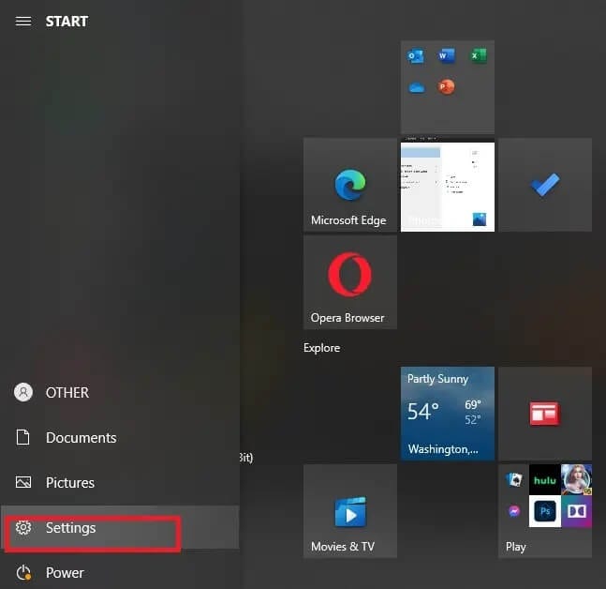Image resolution: width=606 pixels, height=589 pixels.
Task: Open the Microsoft To Do checkmark tile
Action: (x=545, y=185)
